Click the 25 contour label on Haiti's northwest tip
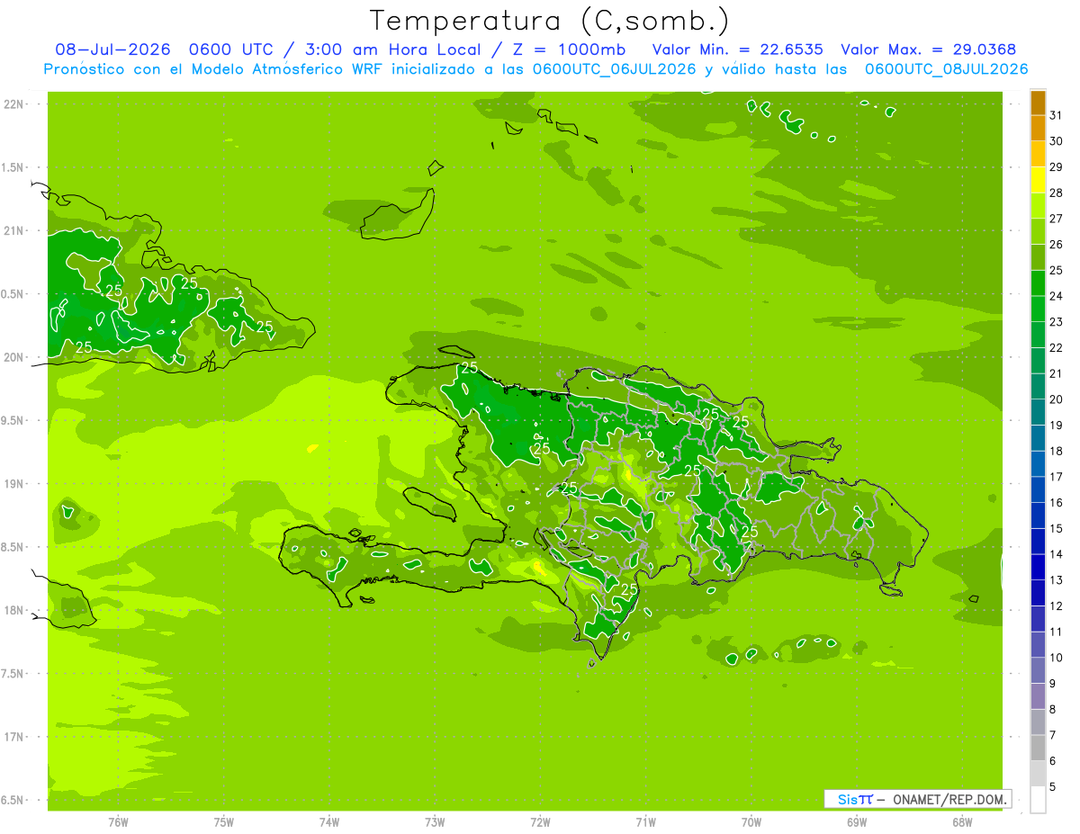The image size is (1080, 834). [470, 368]
